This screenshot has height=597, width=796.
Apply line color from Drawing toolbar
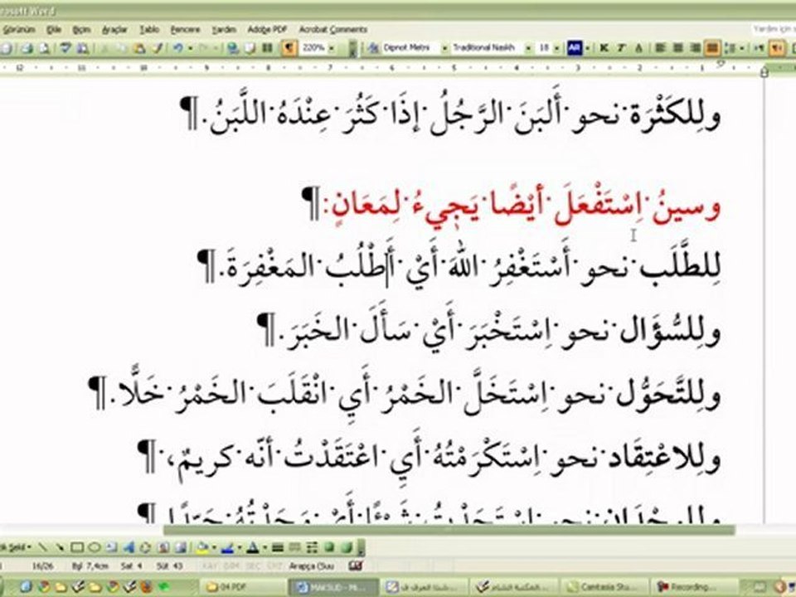pyautogui.click(x=227, y=548)
